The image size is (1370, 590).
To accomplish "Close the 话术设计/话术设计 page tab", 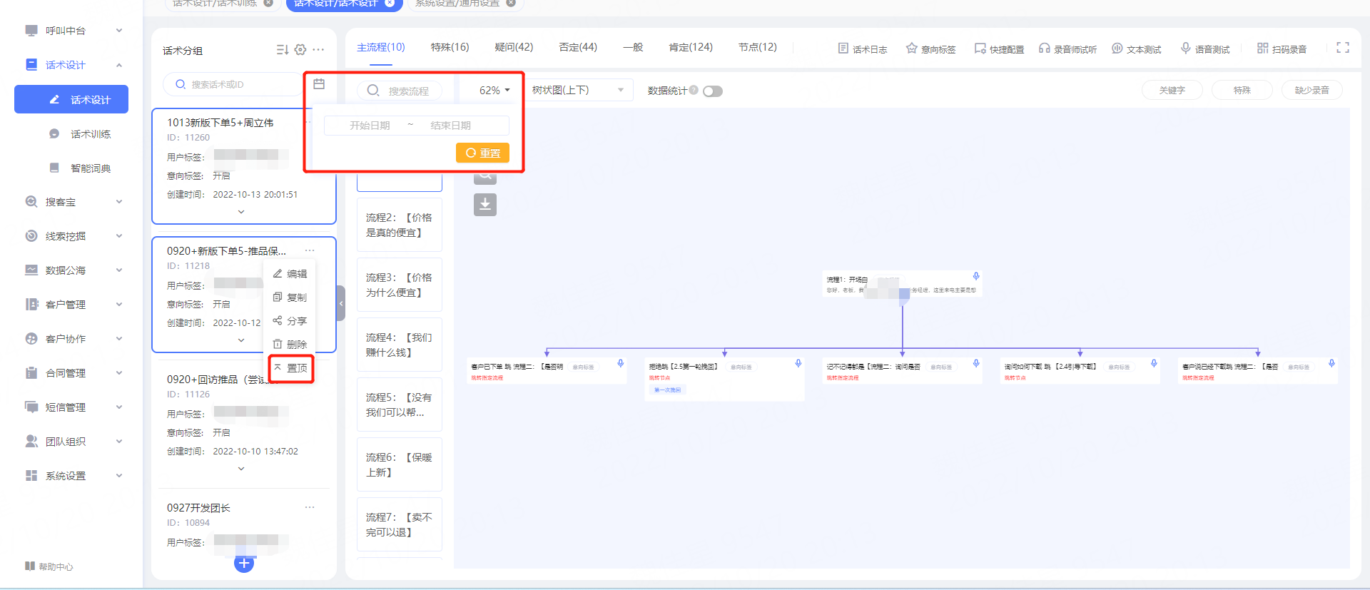I will [x=390, y=3].
